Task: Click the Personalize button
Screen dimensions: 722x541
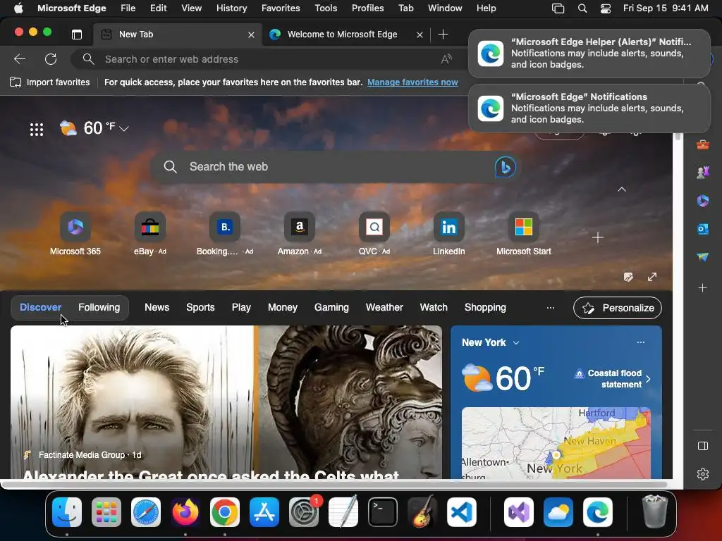Action: pos(618,308)
